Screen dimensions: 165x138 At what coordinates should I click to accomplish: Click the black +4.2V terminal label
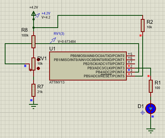pyautogui.click(x=34, y=7)
